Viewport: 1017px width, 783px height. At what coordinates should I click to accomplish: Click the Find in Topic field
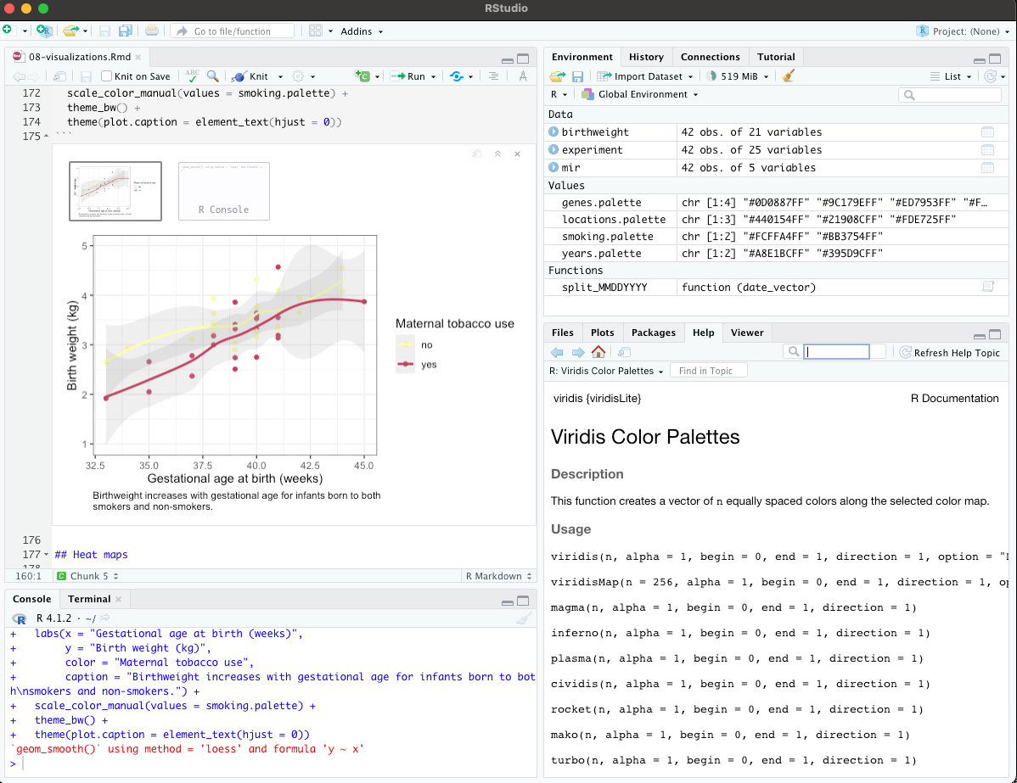pos(708,371)
